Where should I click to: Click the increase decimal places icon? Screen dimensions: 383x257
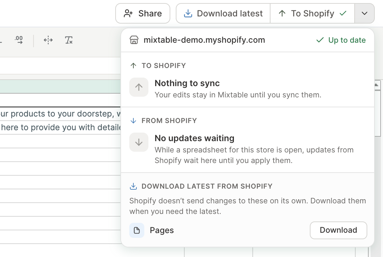point(19,40)
